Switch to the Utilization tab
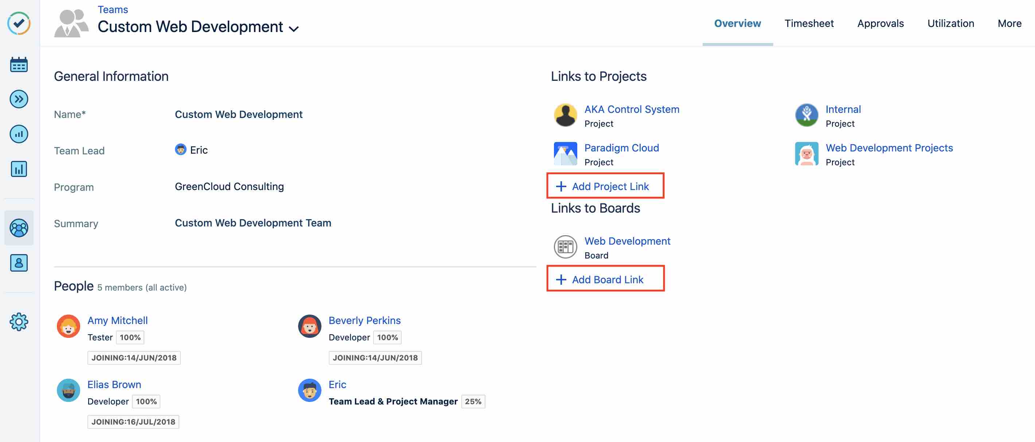Viewport: 1035px width, 442px height. pyautogui.click(x=950, y=23)
